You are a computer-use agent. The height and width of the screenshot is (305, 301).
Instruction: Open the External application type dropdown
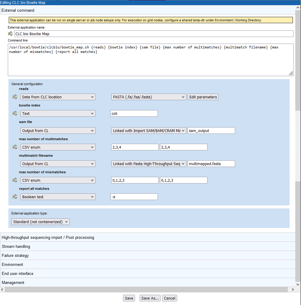[x=40, y=221]
